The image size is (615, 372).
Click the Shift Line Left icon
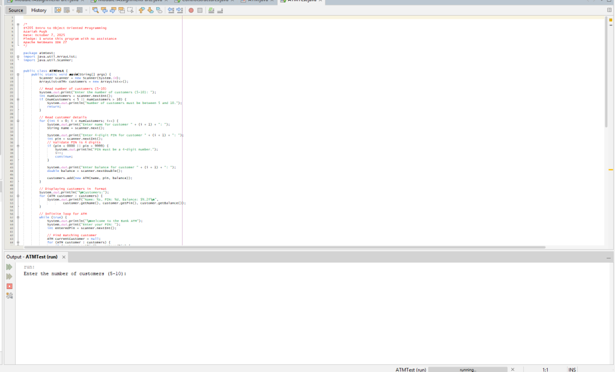coord(171,10)
